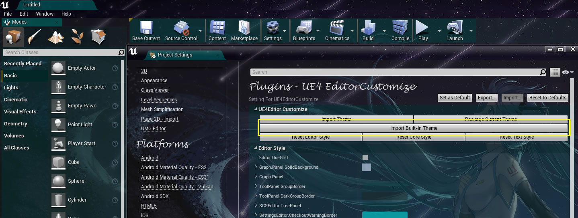Click the Player Start icon
This screenshot has height=218, width=578.
(59, 143)
